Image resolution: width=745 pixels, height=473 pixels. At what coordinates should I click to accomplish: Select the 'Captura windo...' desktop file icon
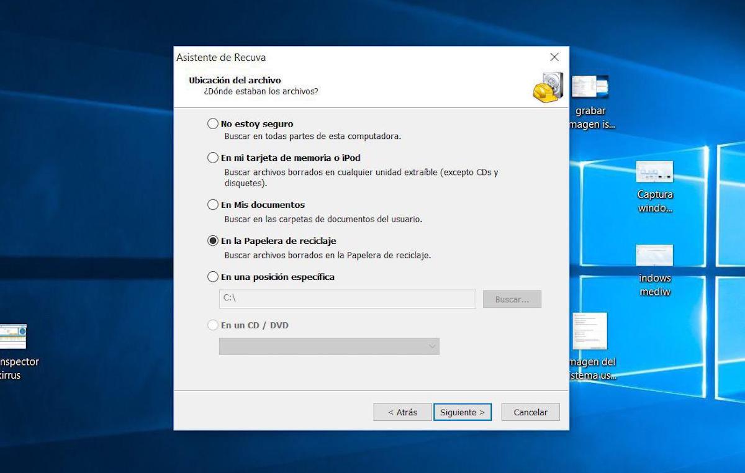[x=654, y=171]
